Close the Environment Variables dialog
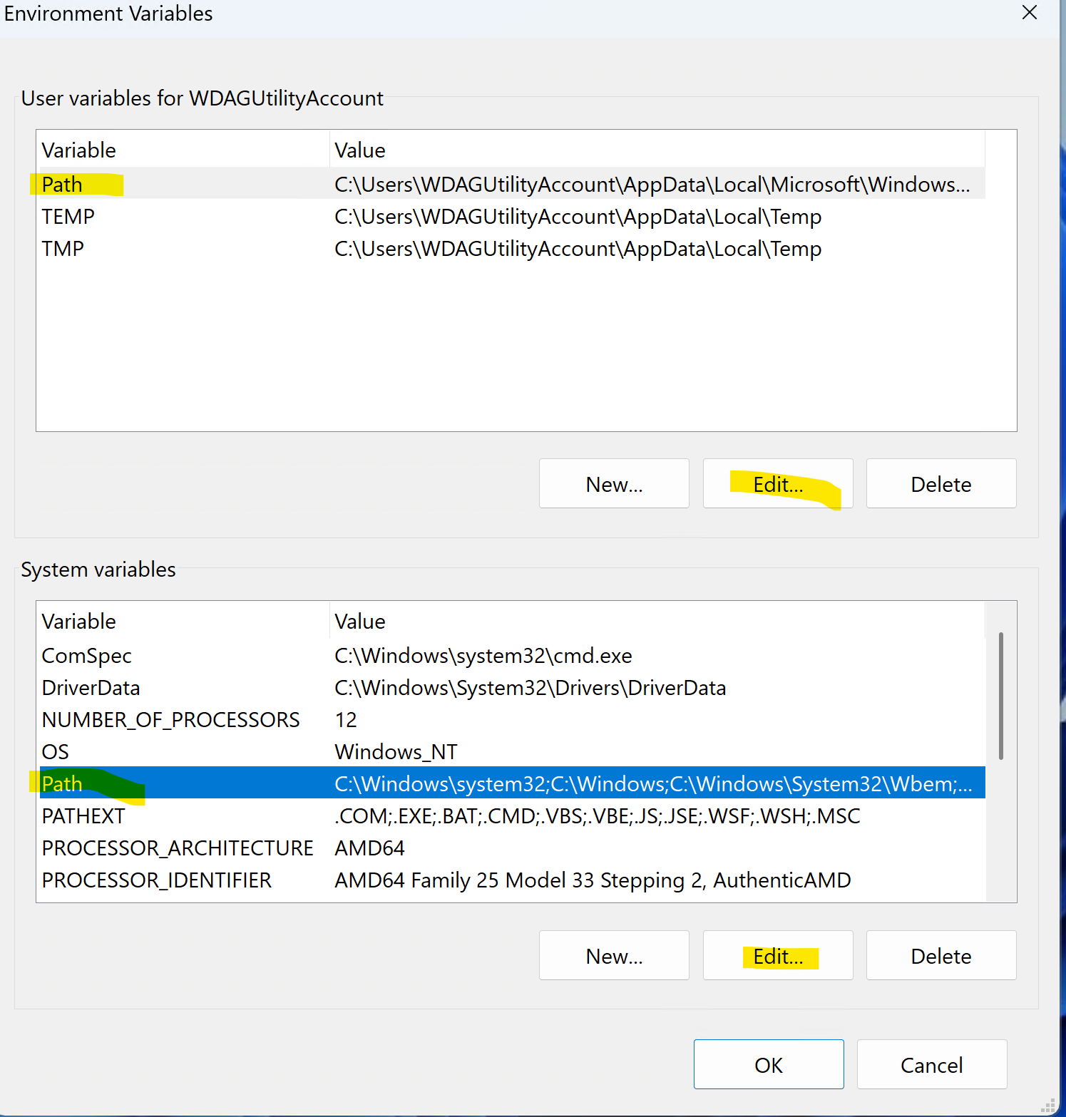Viewport: 1066px width, 1117px height. 1029,13
